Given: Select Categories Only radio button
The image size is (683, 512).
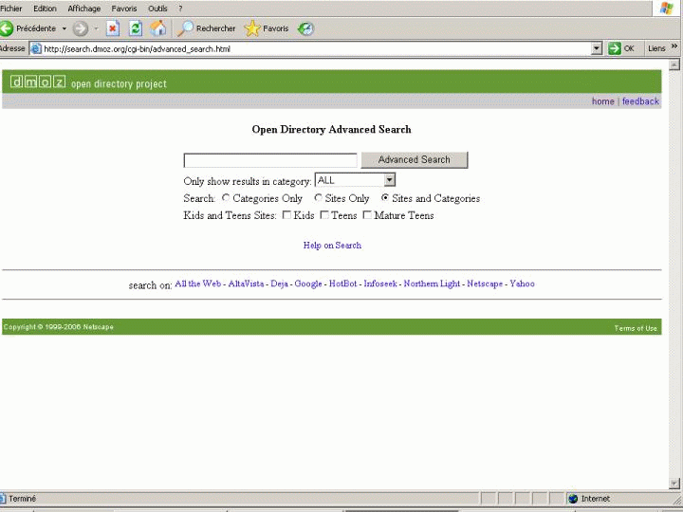Looking at the screenshot, I should (x=225, y=197).
